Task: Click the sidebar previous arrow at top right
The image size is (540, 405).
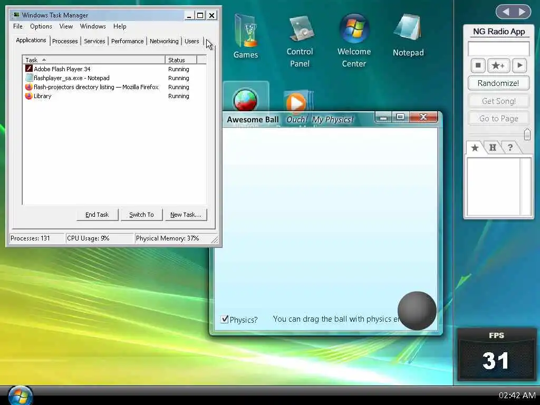Action: point(506,12)
